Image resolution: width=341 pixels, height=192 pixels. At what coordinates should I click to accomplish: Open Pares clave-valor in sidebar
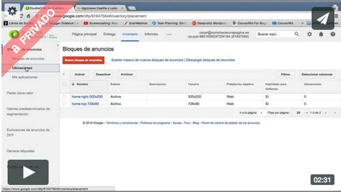(20, 93)
